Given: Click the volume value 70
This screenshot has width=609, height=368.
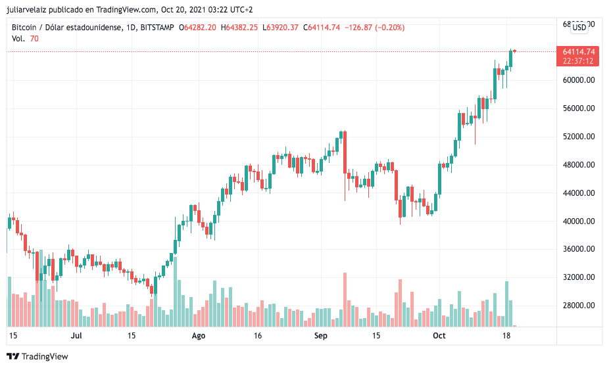Looking at the screenshot, I should pyautogui.click(x=34, y=39).
